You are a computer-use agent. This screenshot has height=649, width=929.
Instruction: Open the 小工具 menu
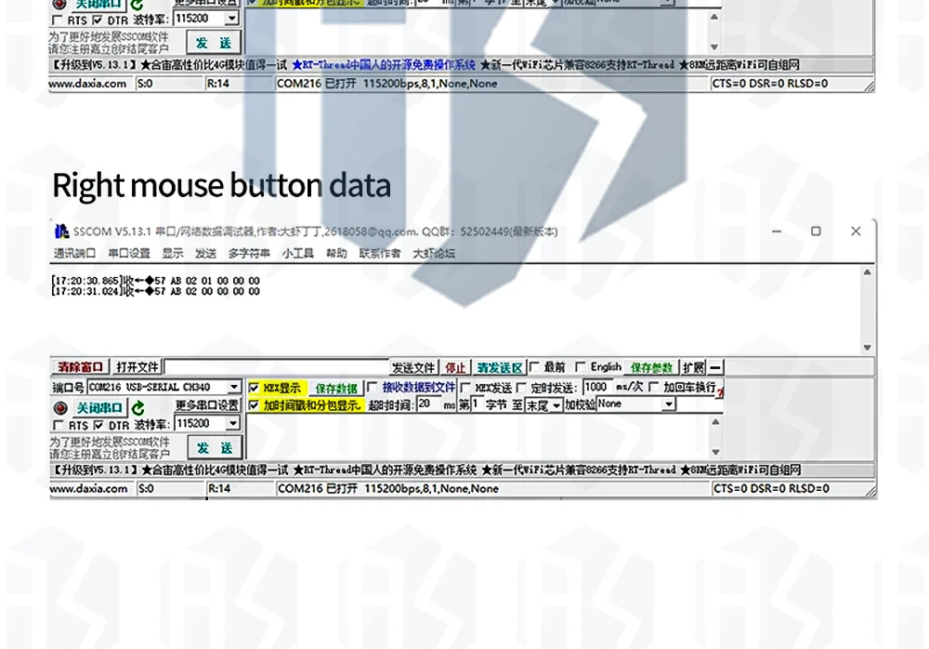298,253
